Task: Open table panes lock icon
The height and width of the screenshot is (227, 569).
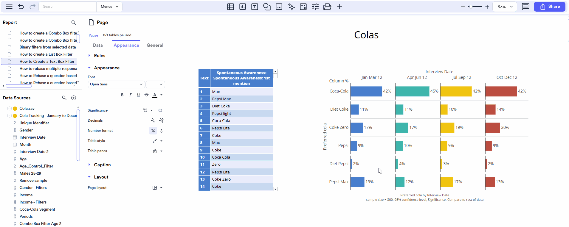Action: coord(155,151)
